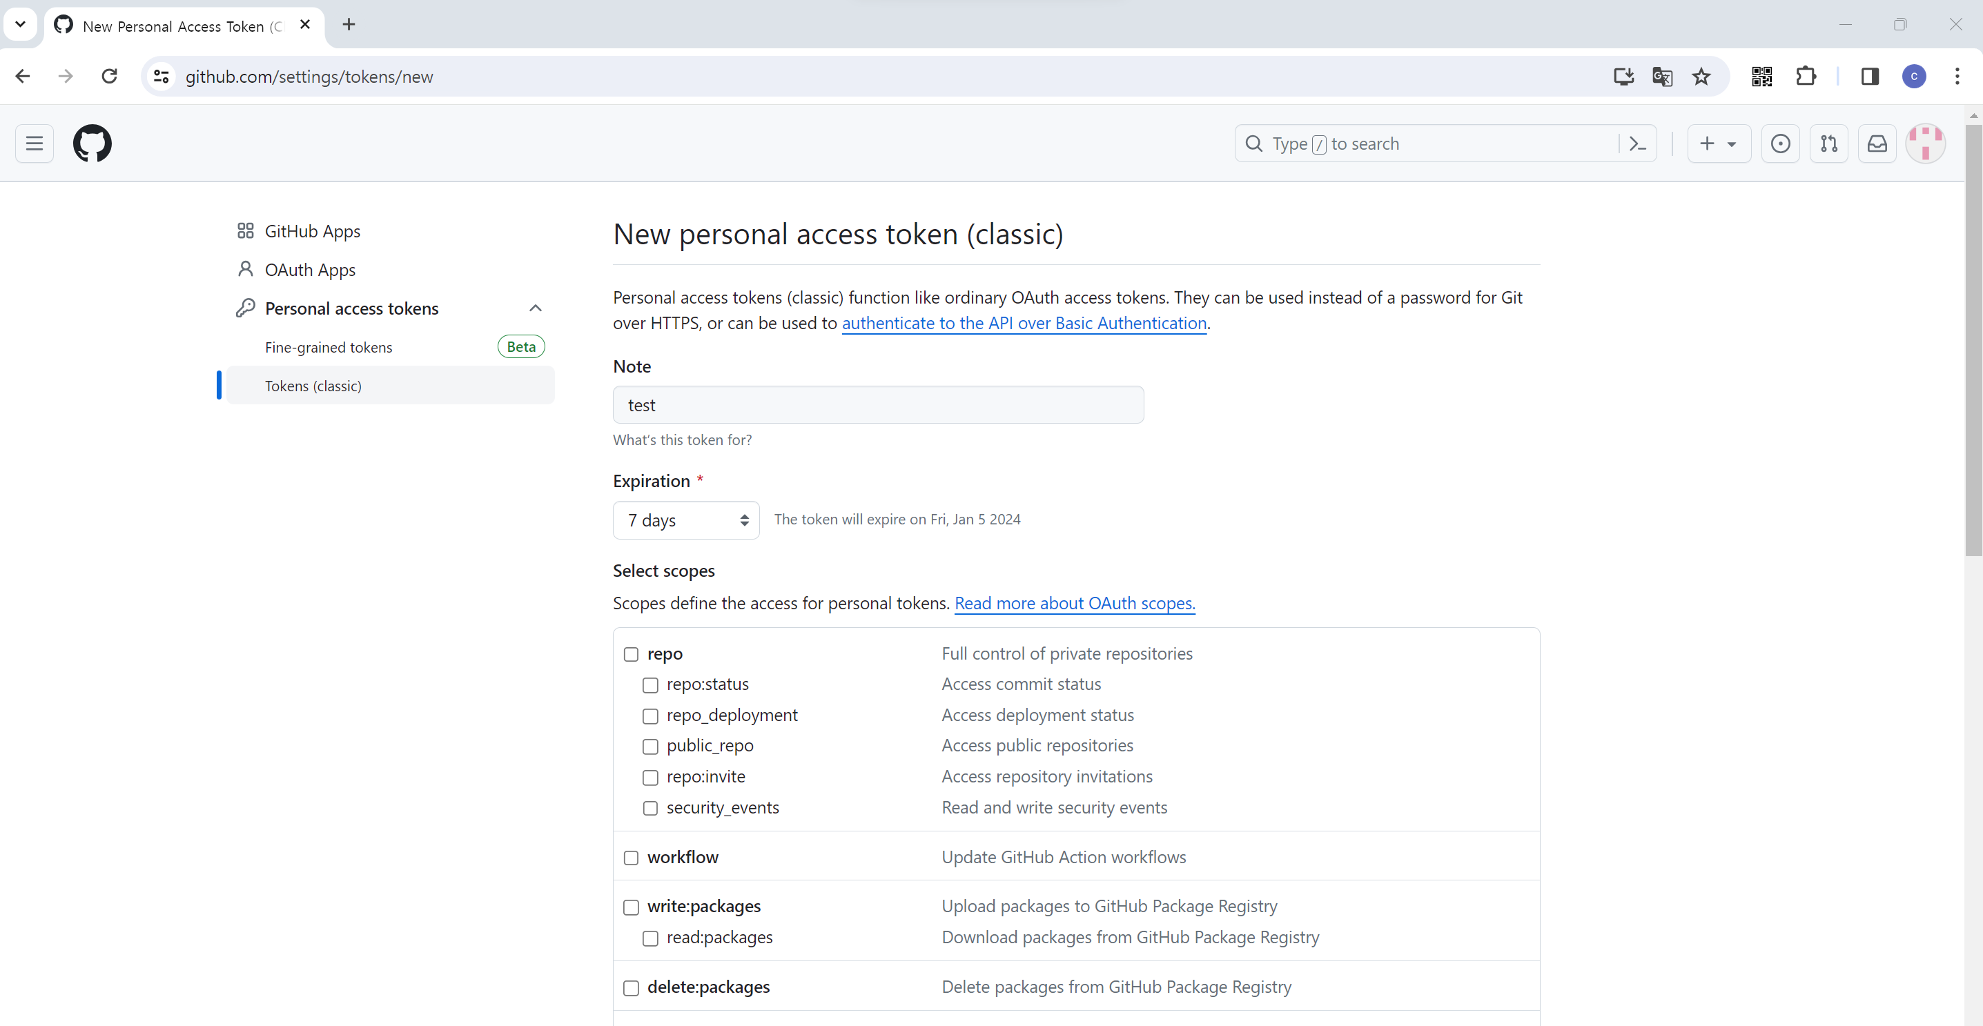Collapse the Personal access tokens section
This screenshot has width=1983, height=1026.
tap(535, 308)
